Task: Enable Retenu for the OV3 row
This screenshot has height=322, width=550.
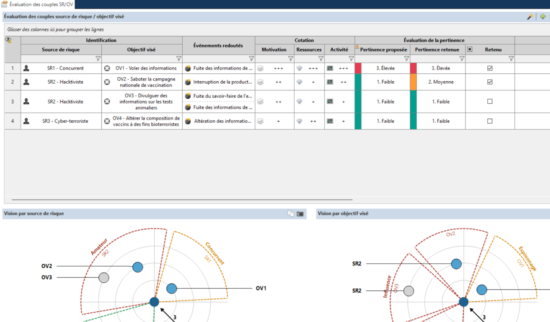Action: (490, 101)
